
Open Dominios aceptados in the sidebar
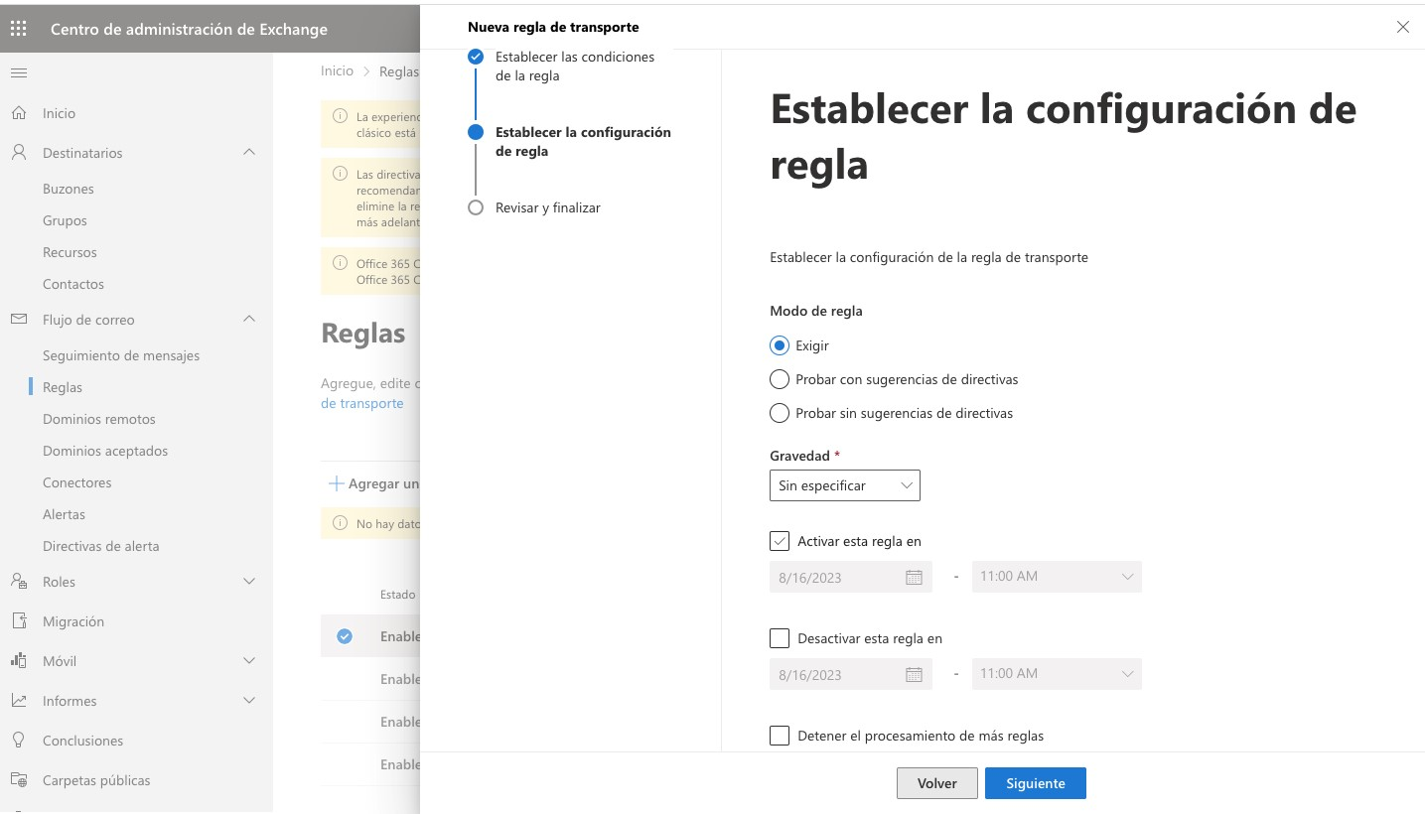pos(105,451)
